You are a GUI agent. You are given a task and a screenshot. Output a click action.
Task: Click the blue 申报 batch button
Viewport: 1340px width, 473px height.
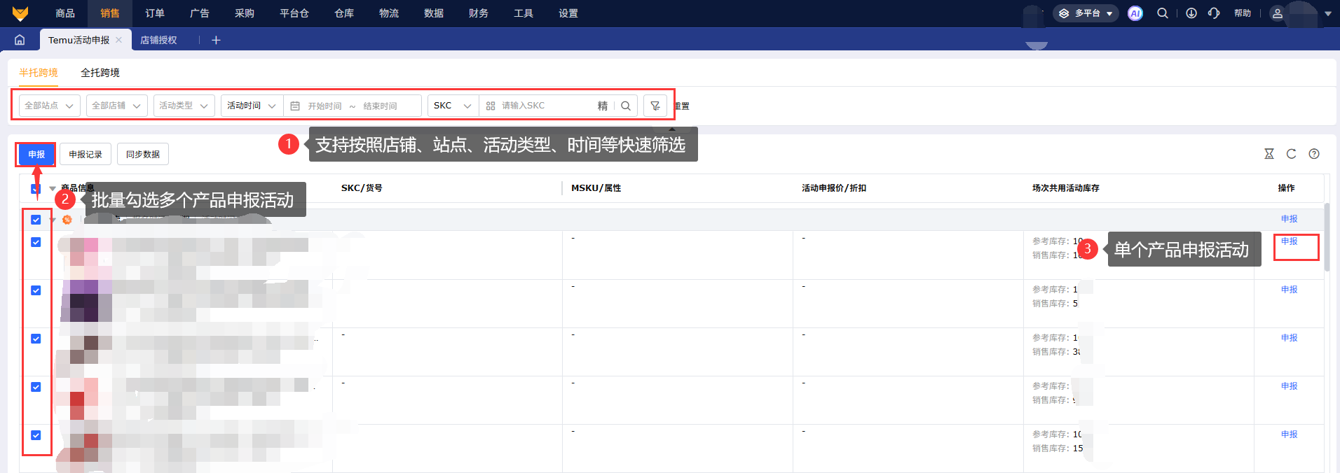36,154
